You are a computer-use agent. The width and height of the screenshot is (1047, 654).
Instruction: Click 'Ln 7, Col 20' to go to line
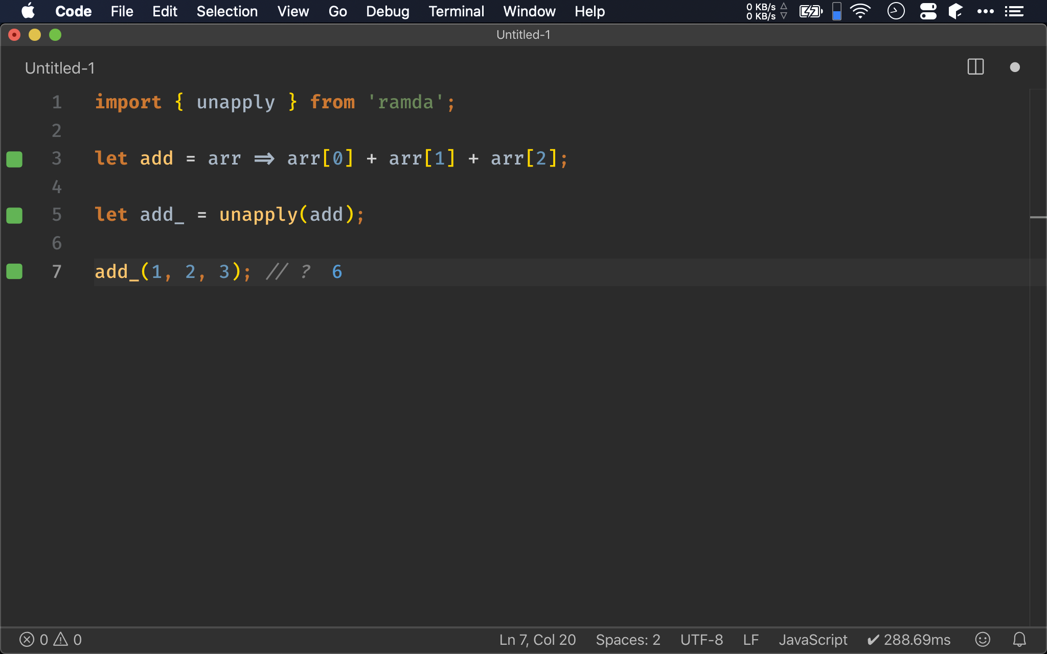[537, 640]
